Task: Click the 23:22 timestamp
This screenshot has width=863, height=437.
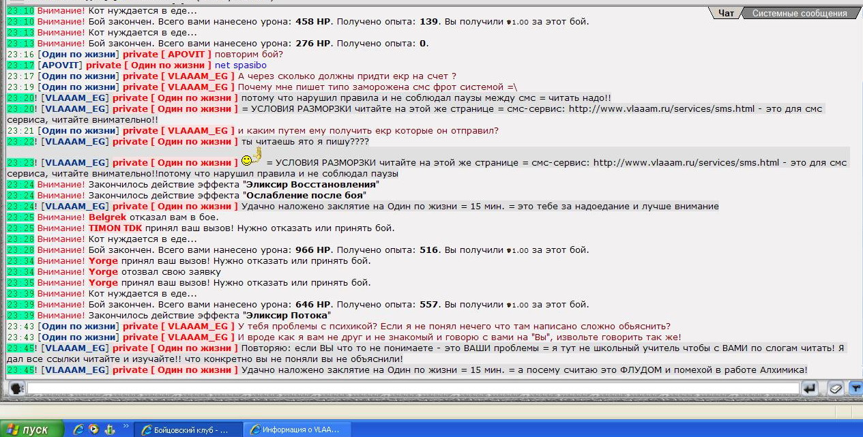Action: click(20, 142)
